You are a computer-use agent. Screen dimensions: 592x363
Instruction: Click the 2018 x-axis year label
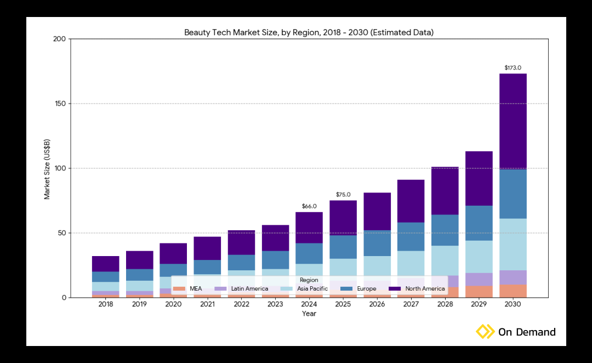(106, 304)
